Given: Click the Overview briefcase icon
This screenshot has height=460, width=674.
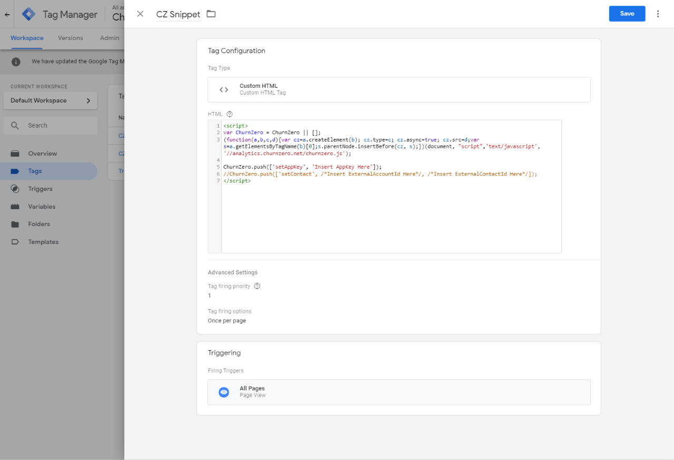Looking at the screenshot, I should [15, 154].
